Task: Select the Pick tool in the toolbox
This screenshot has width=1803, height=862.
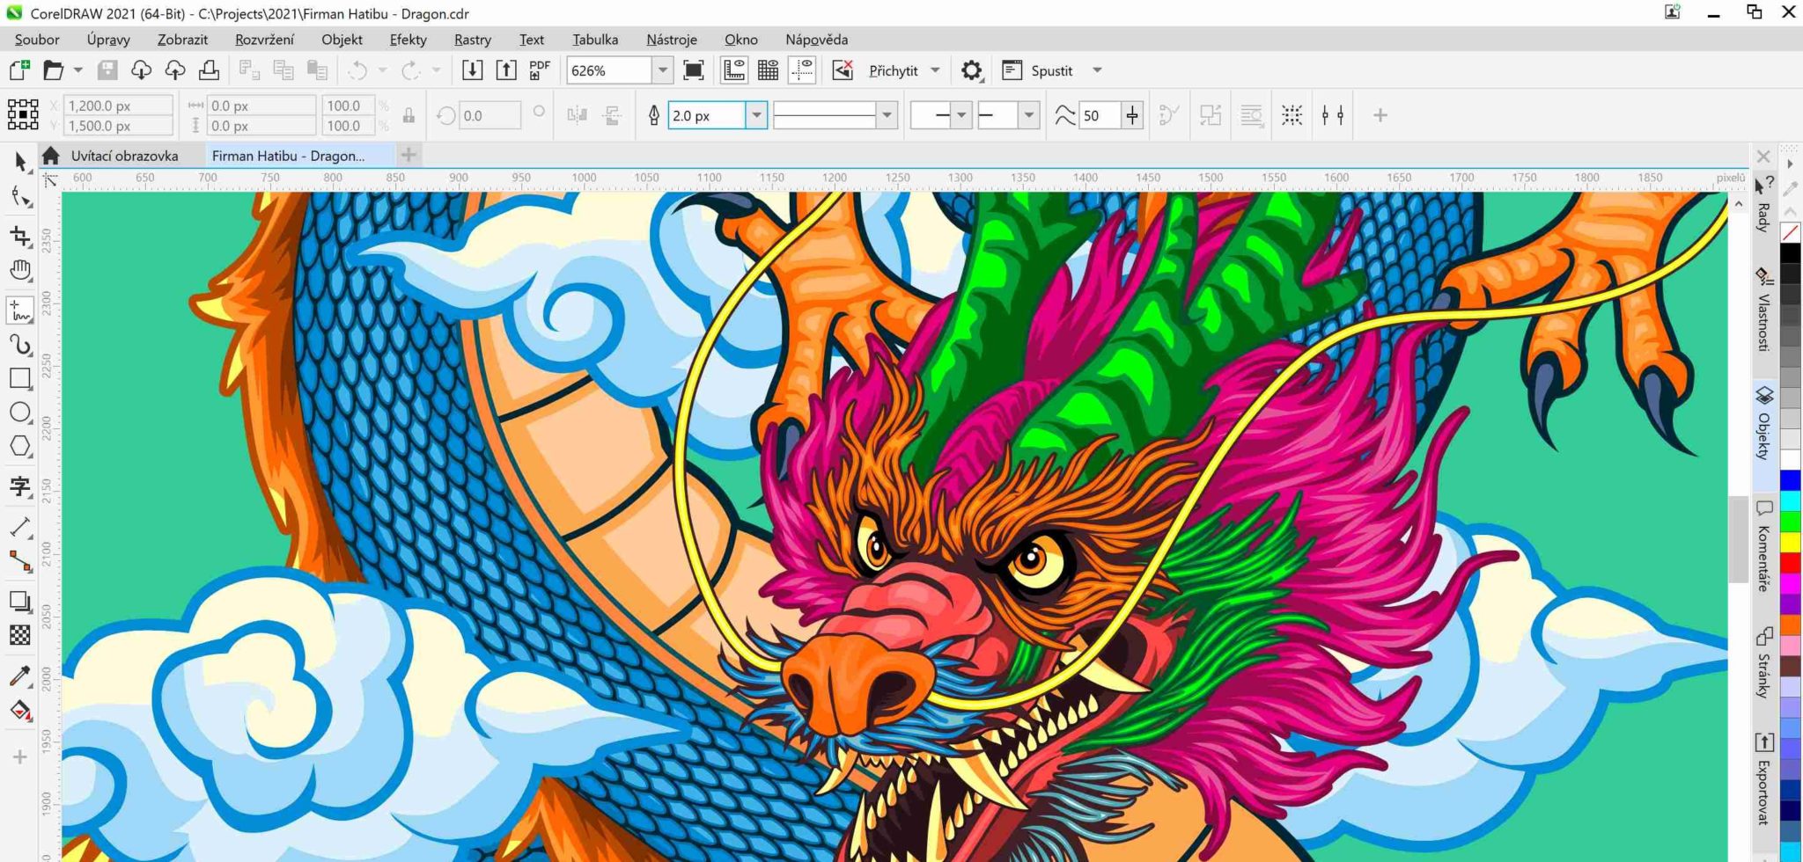Action: [x=20, y=162]
